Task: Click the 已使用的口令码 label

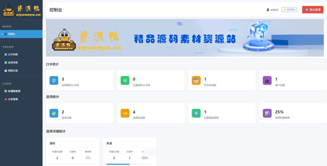Action: (x=141, y=85)
